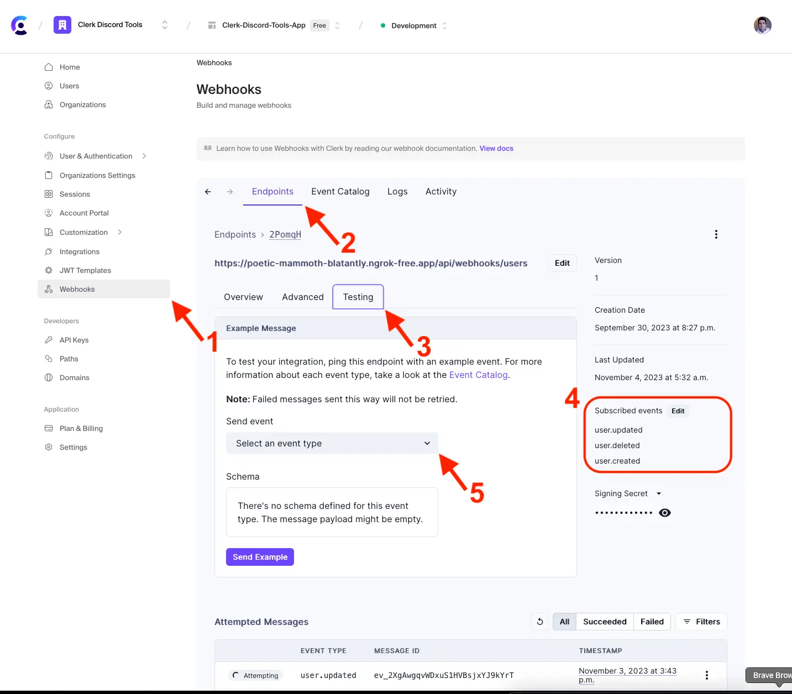Expand the Signing Secret dropdown arrow
The image size is (792, 694).
click(659, 493)
